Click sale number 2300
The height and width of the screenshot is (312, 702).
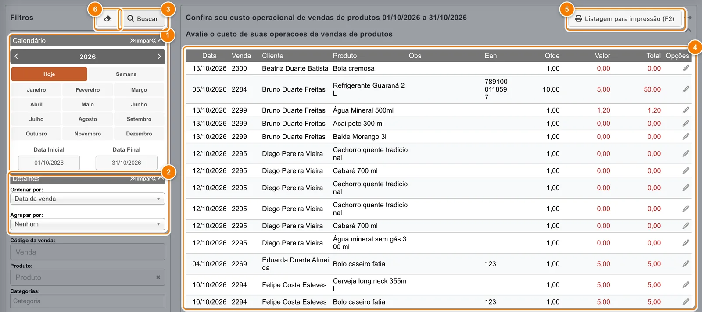point(239,68)
